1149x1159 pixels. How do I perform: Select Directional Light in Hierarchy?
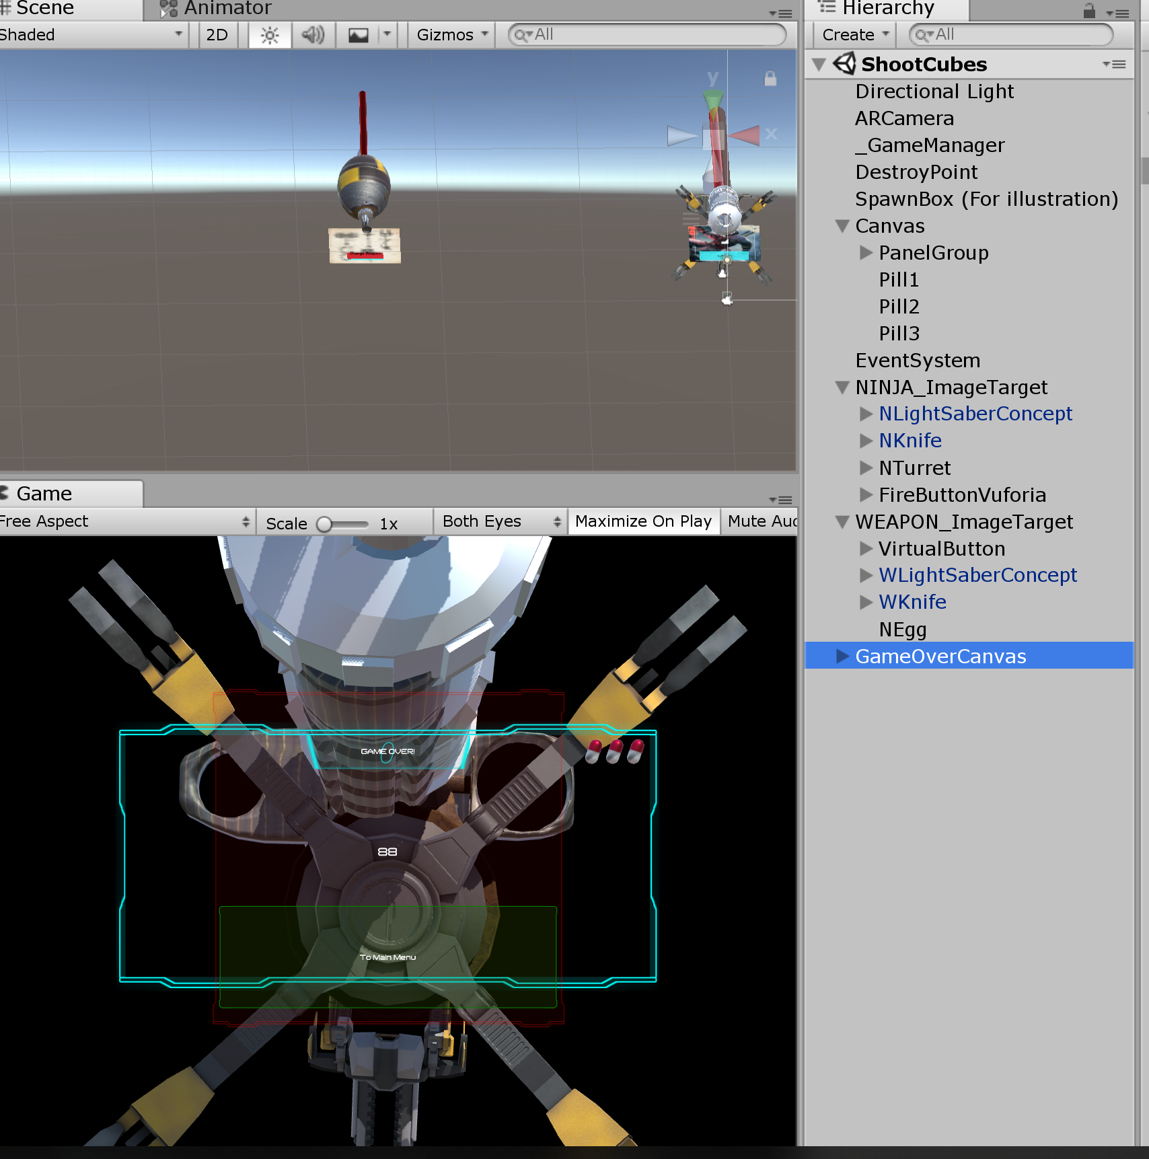coord(969,91)
